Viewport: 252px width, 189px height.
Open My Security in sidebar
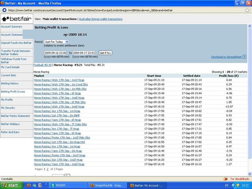coord(8,108)
